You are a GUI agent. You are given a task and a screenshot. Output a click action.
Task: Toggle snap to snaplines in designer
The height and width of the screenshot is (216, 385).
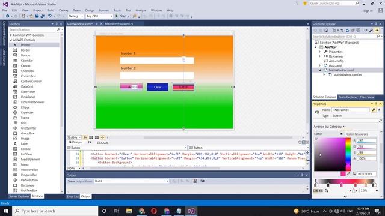103,137
